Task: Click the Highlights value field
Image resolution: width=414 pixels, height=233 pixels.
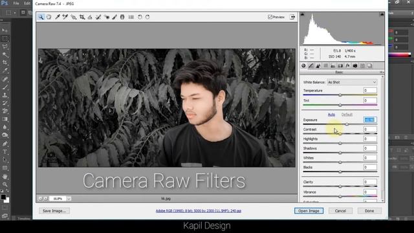Action: pos(370,139)
